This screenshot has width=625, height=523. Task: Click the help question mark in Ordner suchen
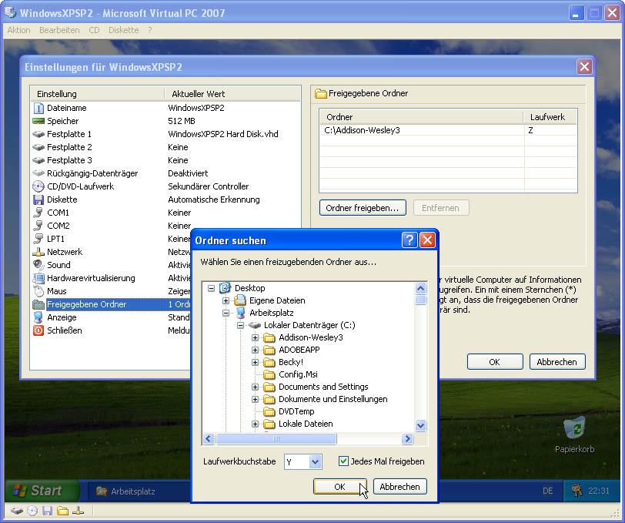[409, 240]
